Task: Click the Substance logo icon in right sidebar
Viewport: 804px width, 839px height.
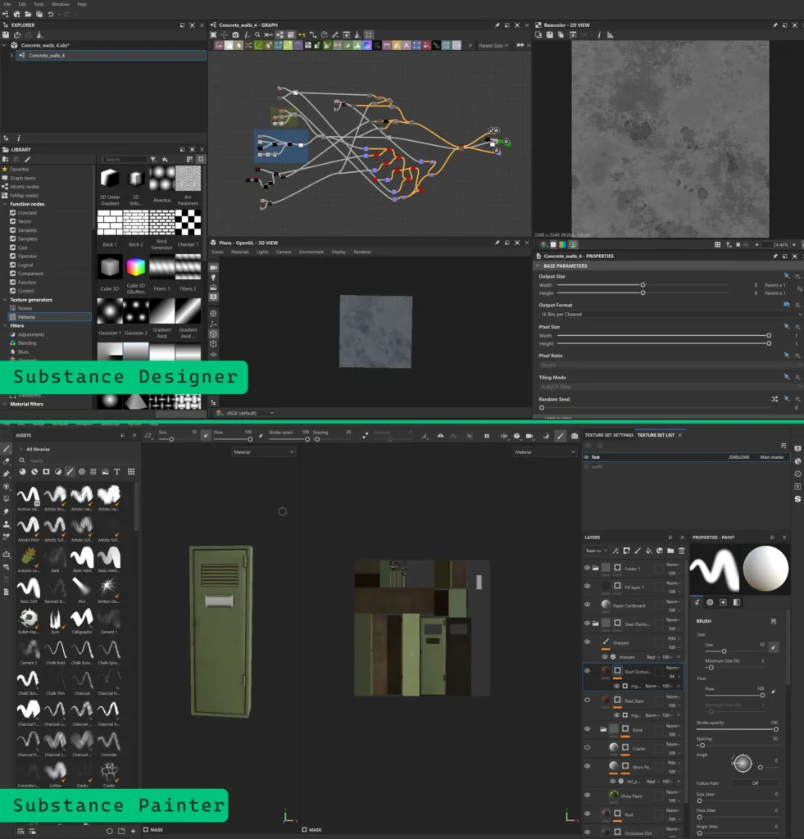Action: (797, 499)
